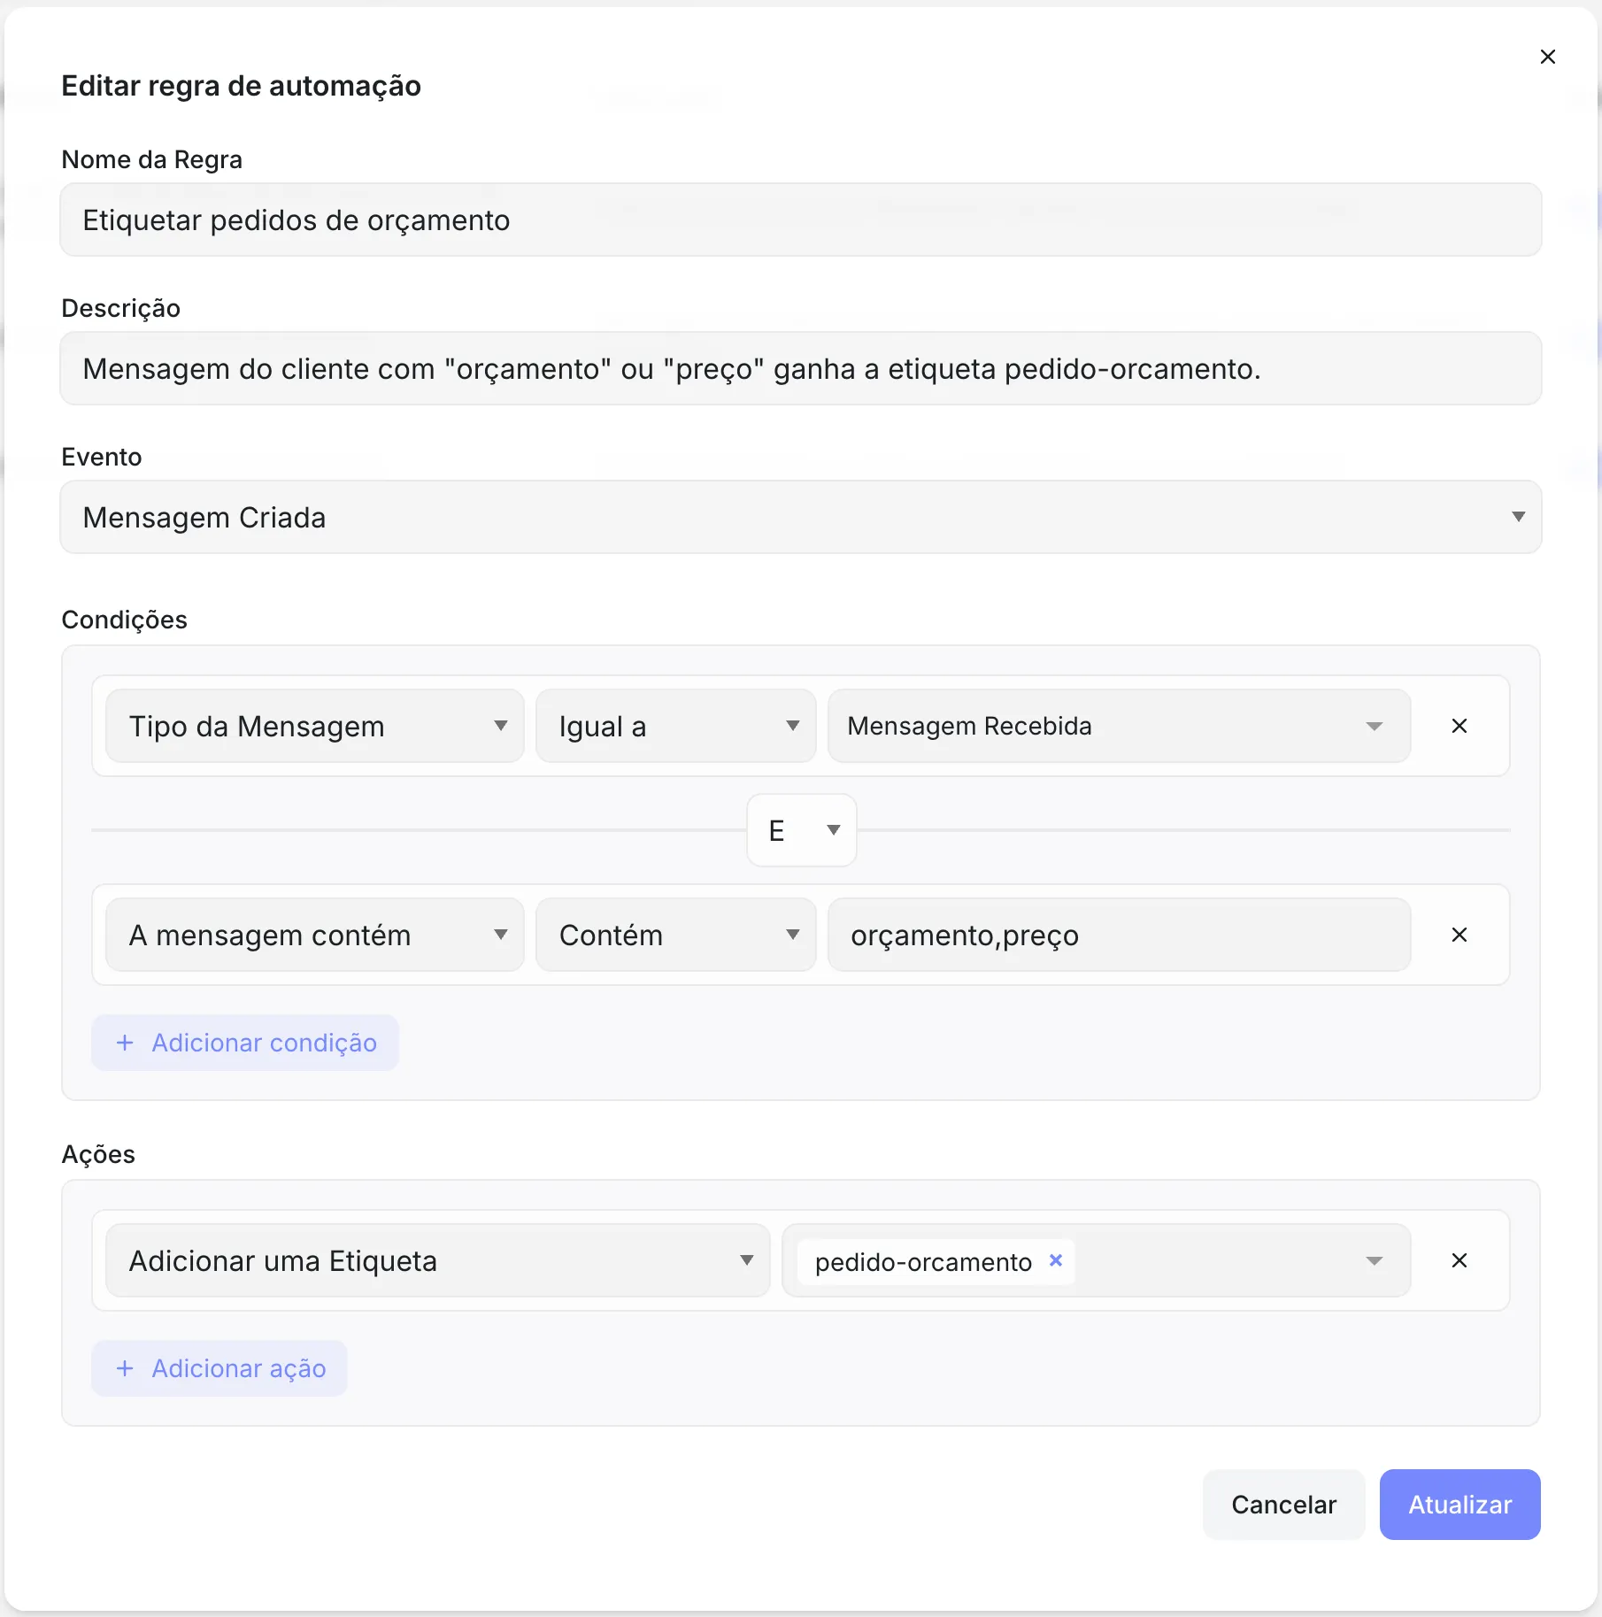Screen dimensions: 1602x1617
Task: Click the Cancelar button
Action: 1283,1505
